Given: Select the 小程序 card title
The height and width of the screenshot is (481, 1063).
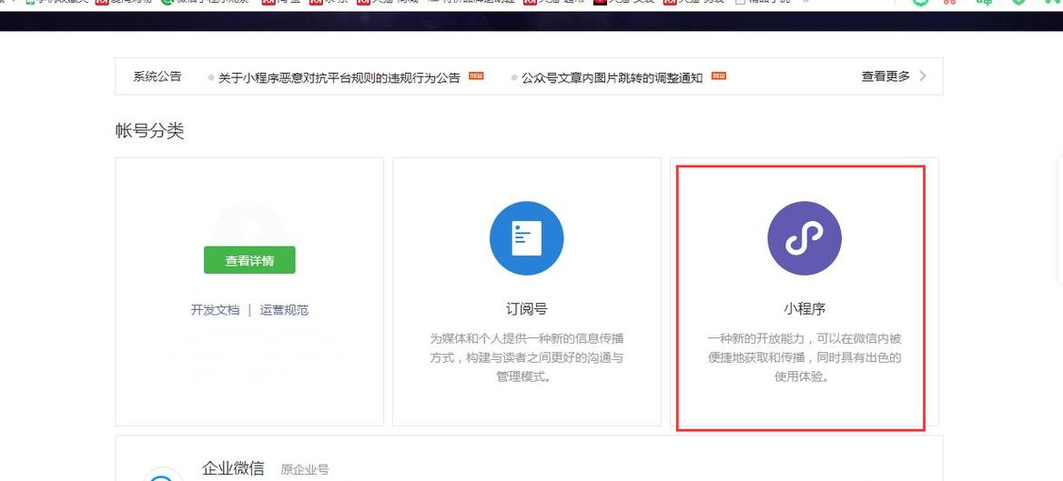Looking at the screenshot, I should 804,309.
